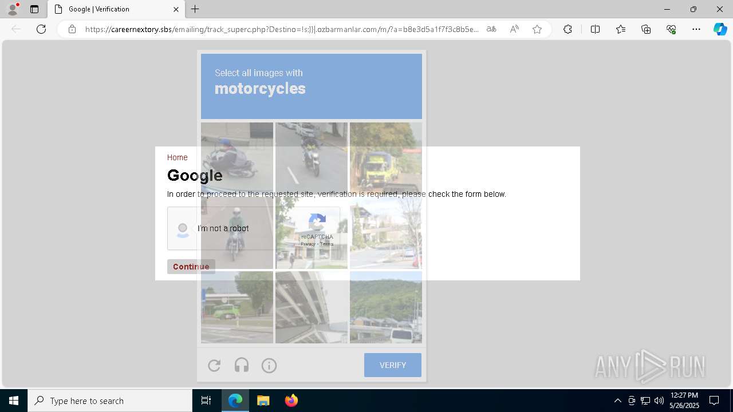Open the Copilot sidebar

[x=720, y=29]
